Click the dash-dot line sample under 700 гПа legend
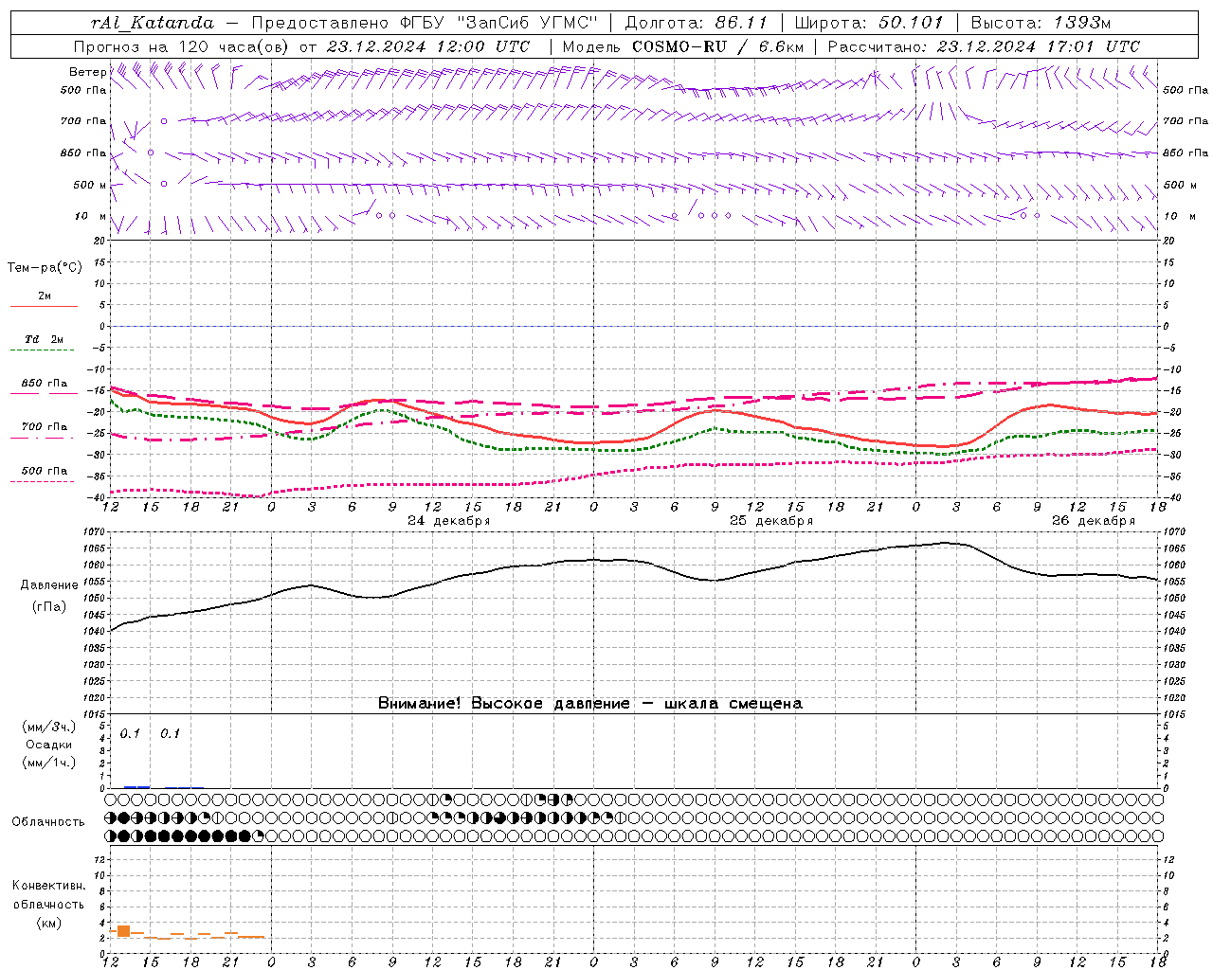This screenshot has width=1213, height=970. [44, 439]
